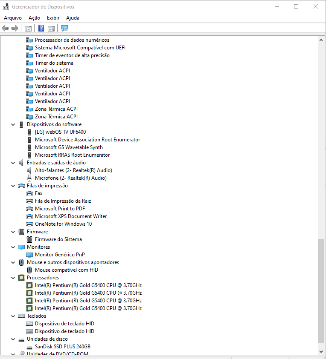326x359 pixels.
Task: Click the icon beside [LG] webOS TV UF6400
Action: click(29, 132)
